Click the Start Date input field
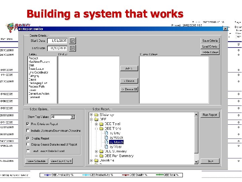This screenshot has width=242, height=182. click(57, 41)
